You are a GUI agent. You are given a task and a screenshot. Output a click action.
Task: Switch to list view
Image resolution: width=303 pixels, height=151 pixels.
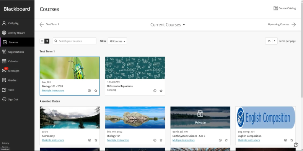pos(42,41)
